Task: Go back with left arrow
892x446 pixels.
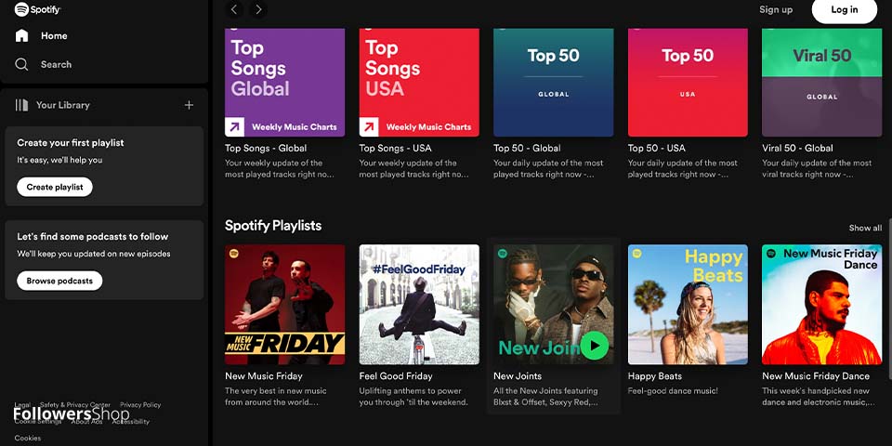Action: 234,9
